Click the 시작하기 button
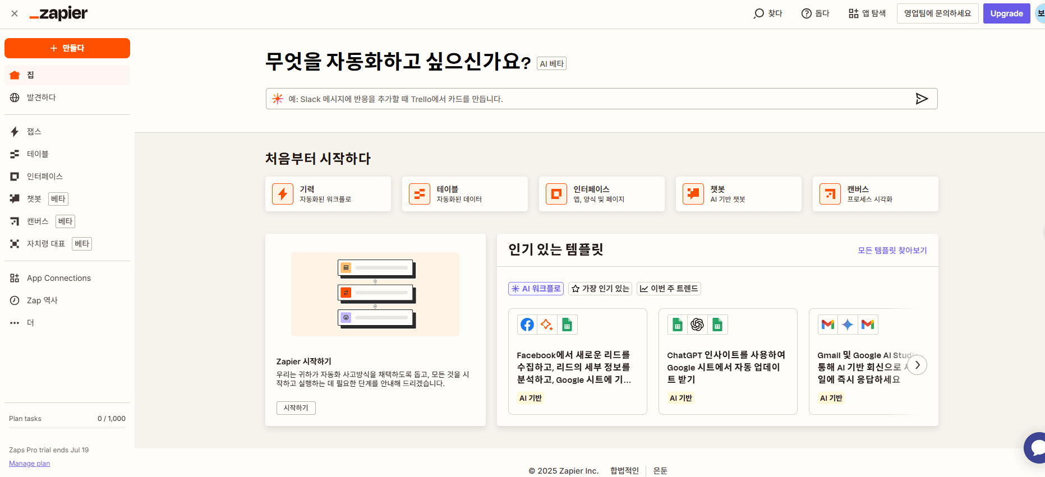This screenshot has height=477, width=1045. [x=296, y=408]
